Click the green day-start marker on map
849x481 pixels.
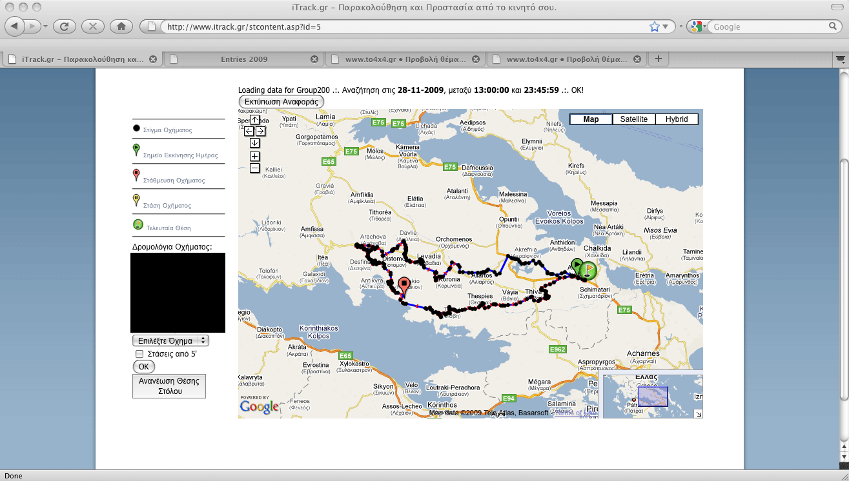pyautogui.click(x=577, y=265)
